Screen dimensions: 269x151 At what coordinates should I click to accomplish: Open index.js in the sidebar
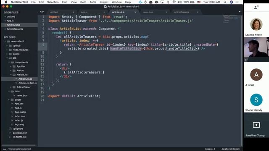pyautogui.click(x=19, y=120)
